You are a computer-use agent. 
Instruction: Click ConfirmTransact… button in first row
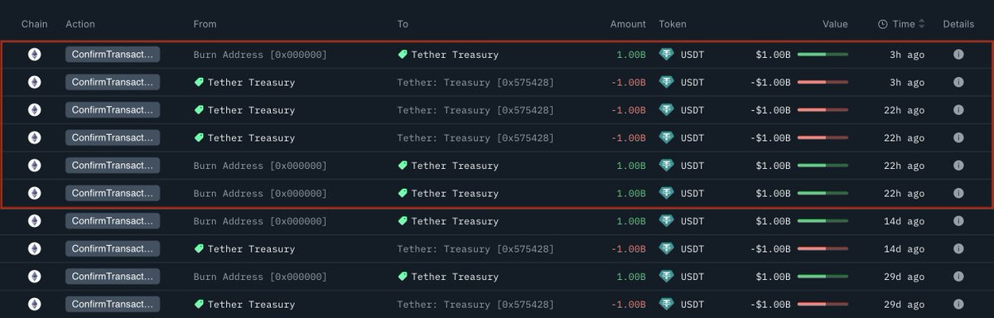(113, 55)
